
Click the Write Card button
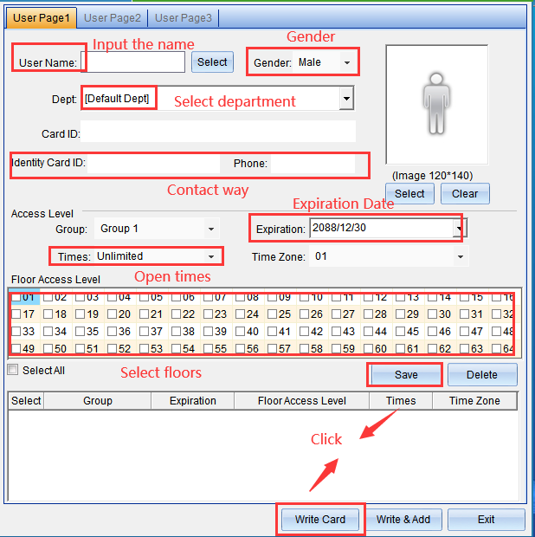(320, 520)
